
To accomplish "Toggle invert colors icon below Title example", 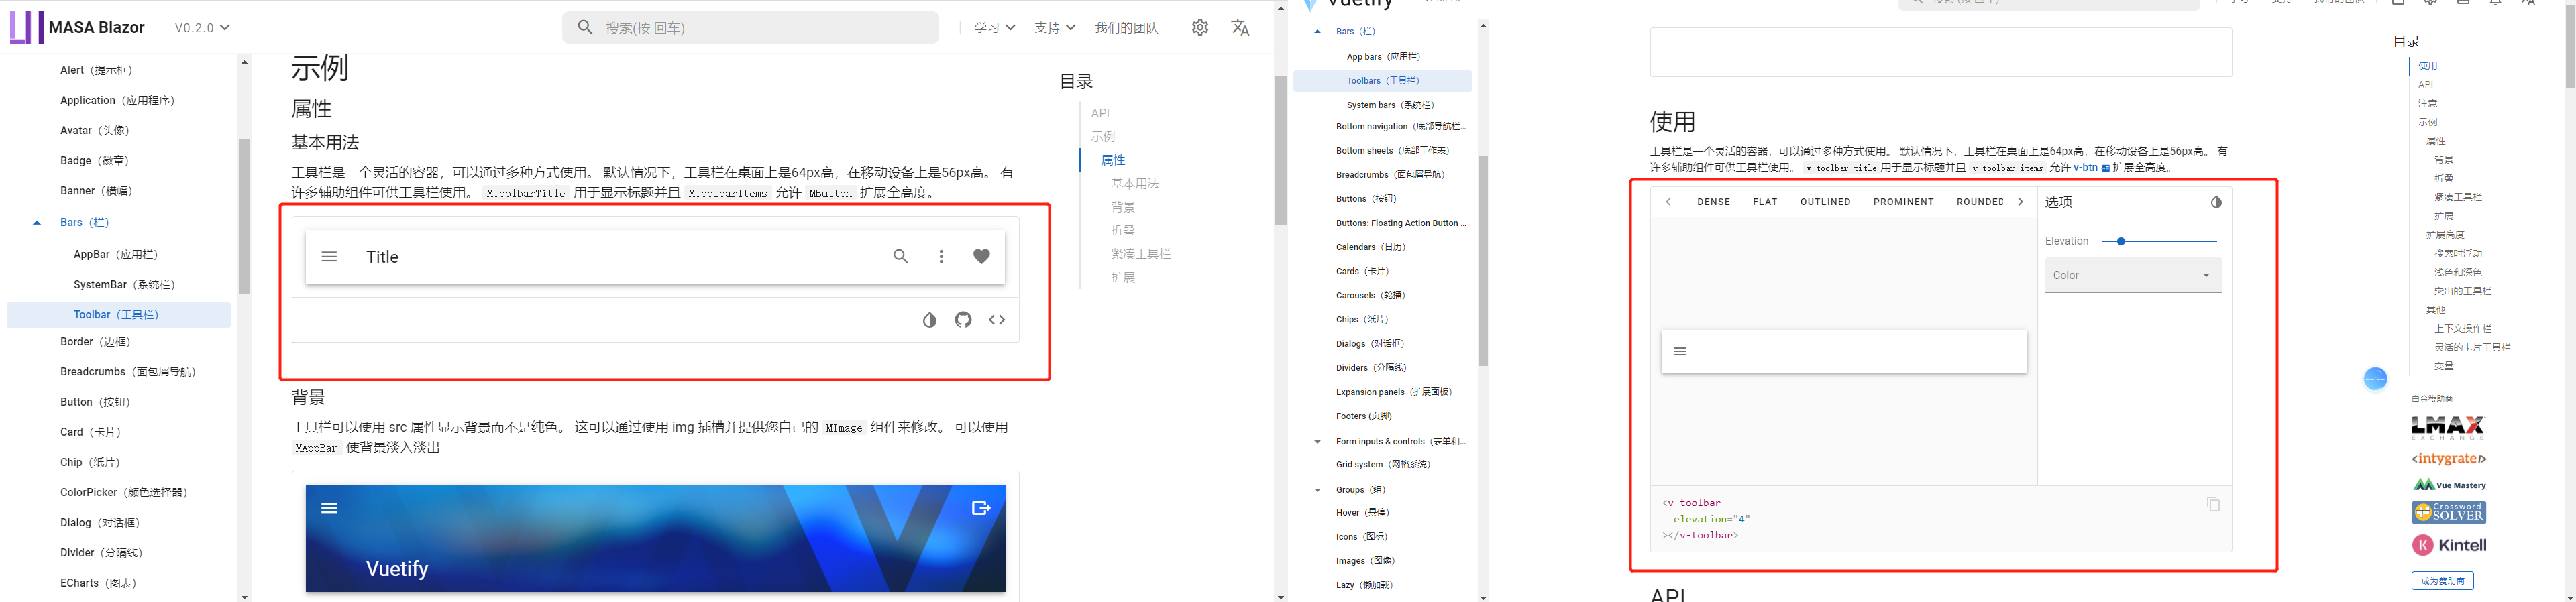I will pos(930,320).
